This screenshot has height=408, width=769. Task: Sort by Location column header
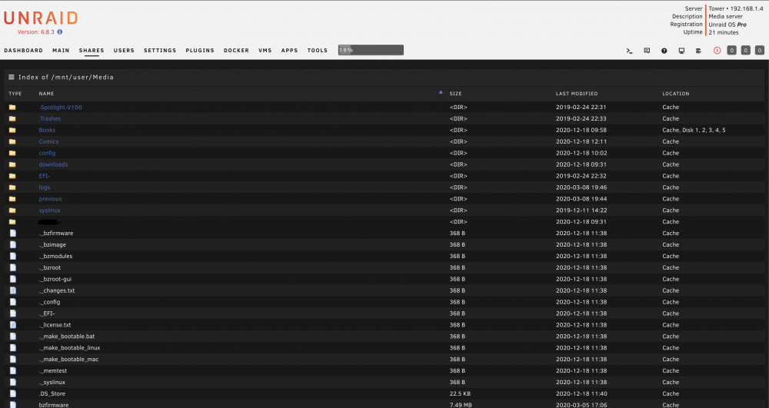pyautogui.click(x=676, y=94)
